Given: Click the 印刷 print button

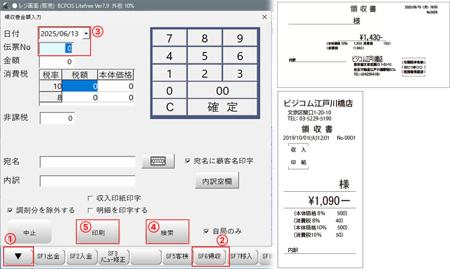Looking at the screenshot, I should [98, 232].
